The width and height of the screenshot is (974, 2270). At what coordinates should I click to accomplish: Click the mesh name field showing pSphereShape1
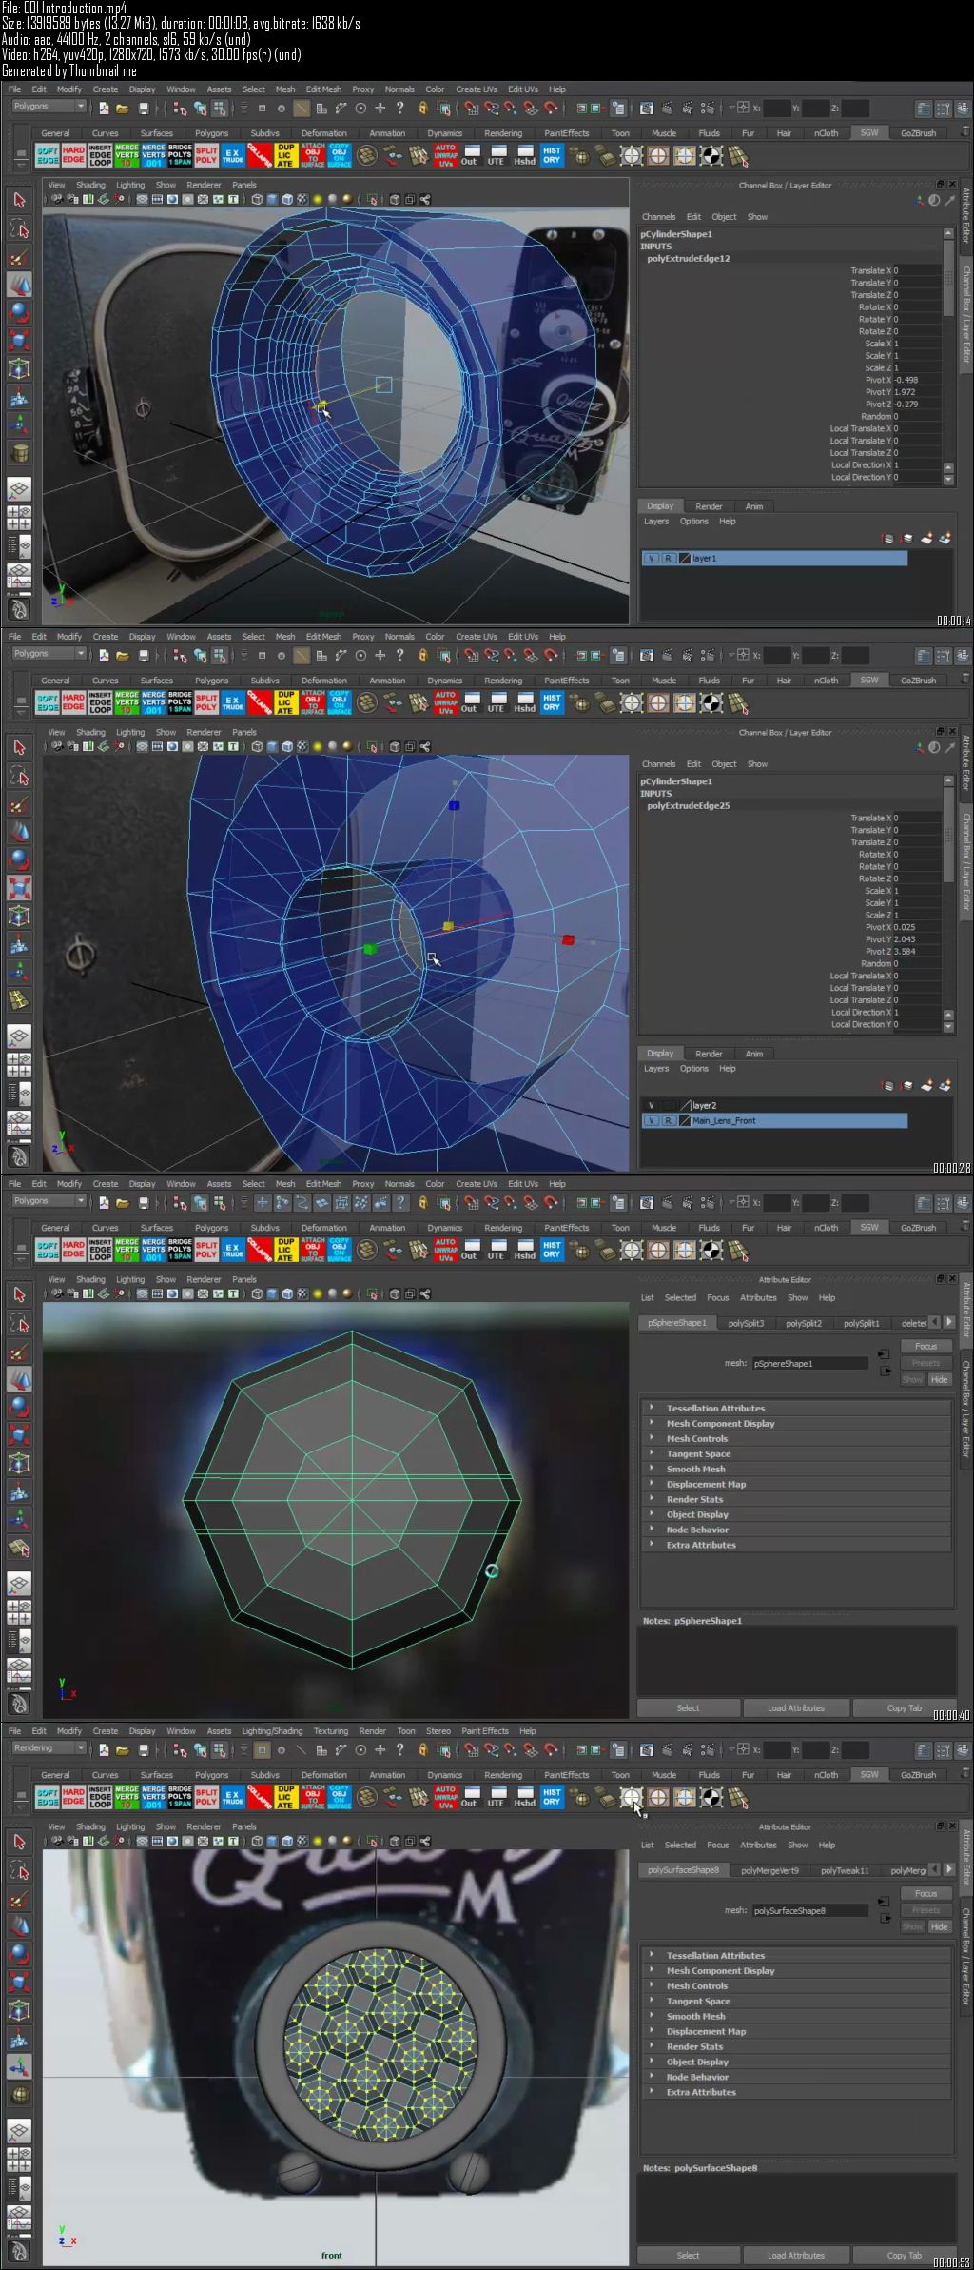[809, 1364]
